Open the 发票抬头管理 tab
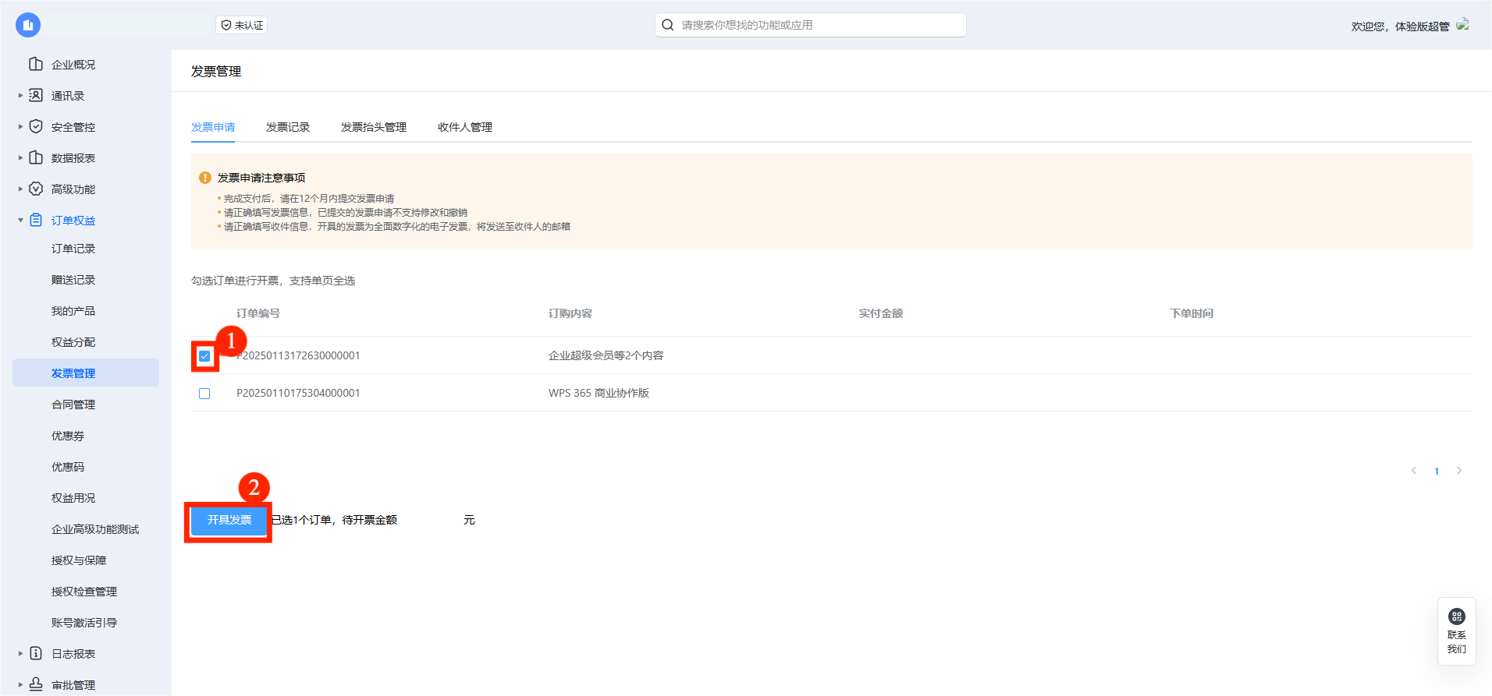1492x696 pixels. click(373, 127)
